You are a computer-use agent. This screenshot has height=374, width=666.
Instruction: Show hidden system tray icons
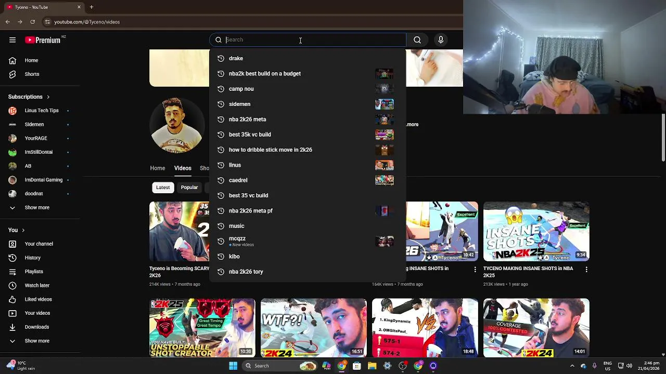[572, 366]
